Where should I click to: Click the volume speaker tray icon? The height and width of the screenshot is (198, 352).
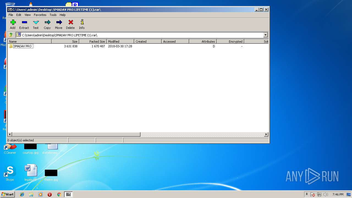[326, 194]
